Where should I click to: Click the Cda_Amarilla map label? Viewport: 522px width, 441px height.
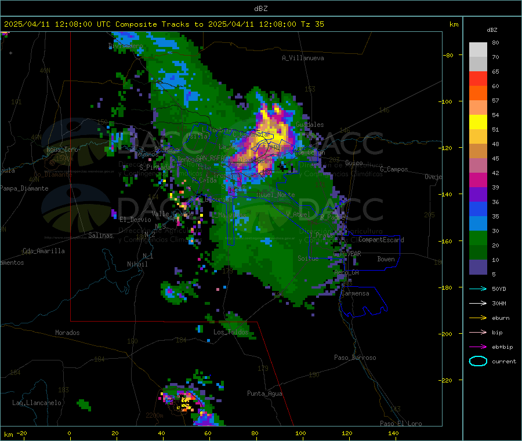[x=43, y=251]
